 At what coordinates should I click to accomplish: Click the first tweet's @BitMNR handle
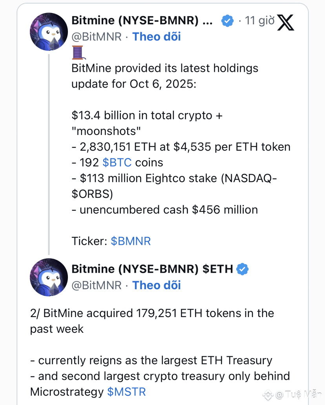coord(97,36)
